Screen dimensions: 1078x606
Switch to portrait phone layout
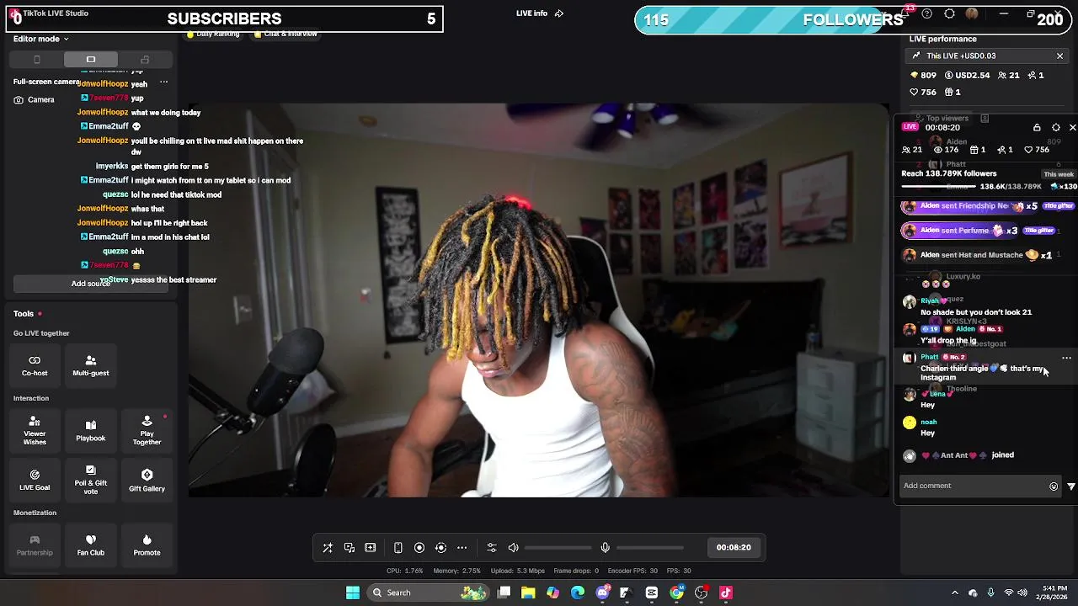click(x=36, y=60)
